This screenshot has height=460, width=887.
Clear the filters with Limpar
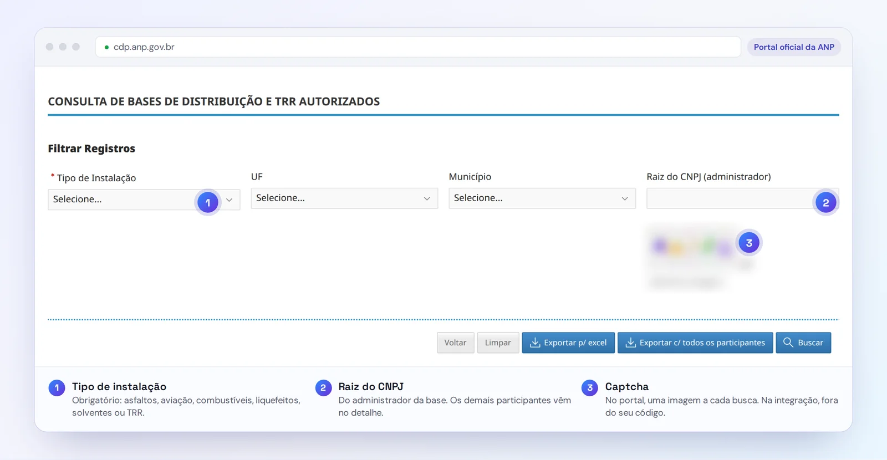point(498,343)
